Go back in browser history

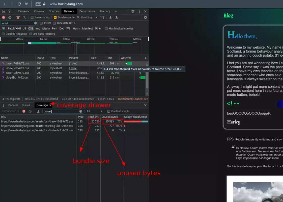point(5,4)
